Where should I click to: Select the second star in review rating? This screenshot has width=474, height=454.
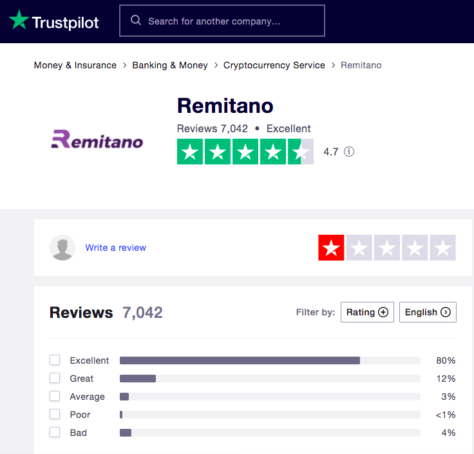[x=359, y=248]
